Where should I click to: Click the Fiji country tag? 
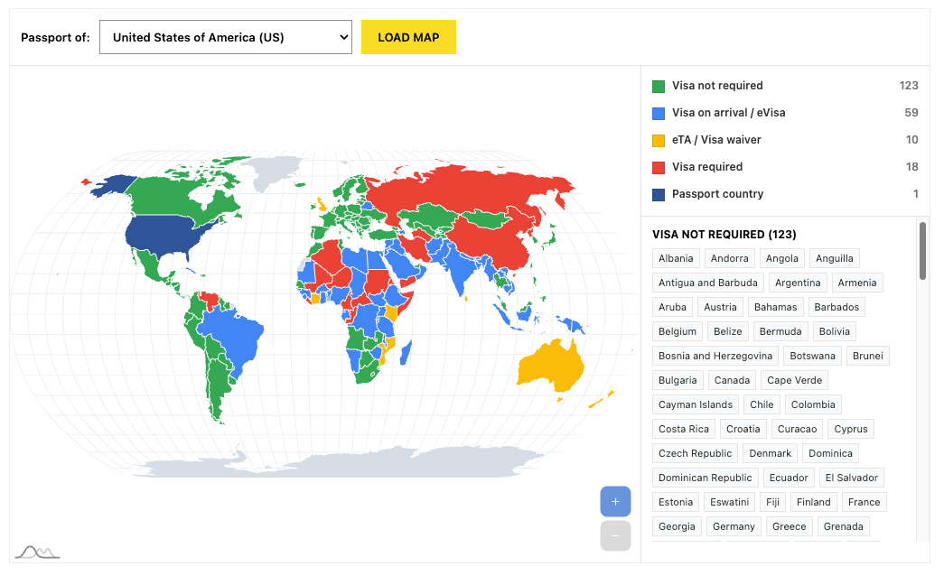tap(773, 502)
